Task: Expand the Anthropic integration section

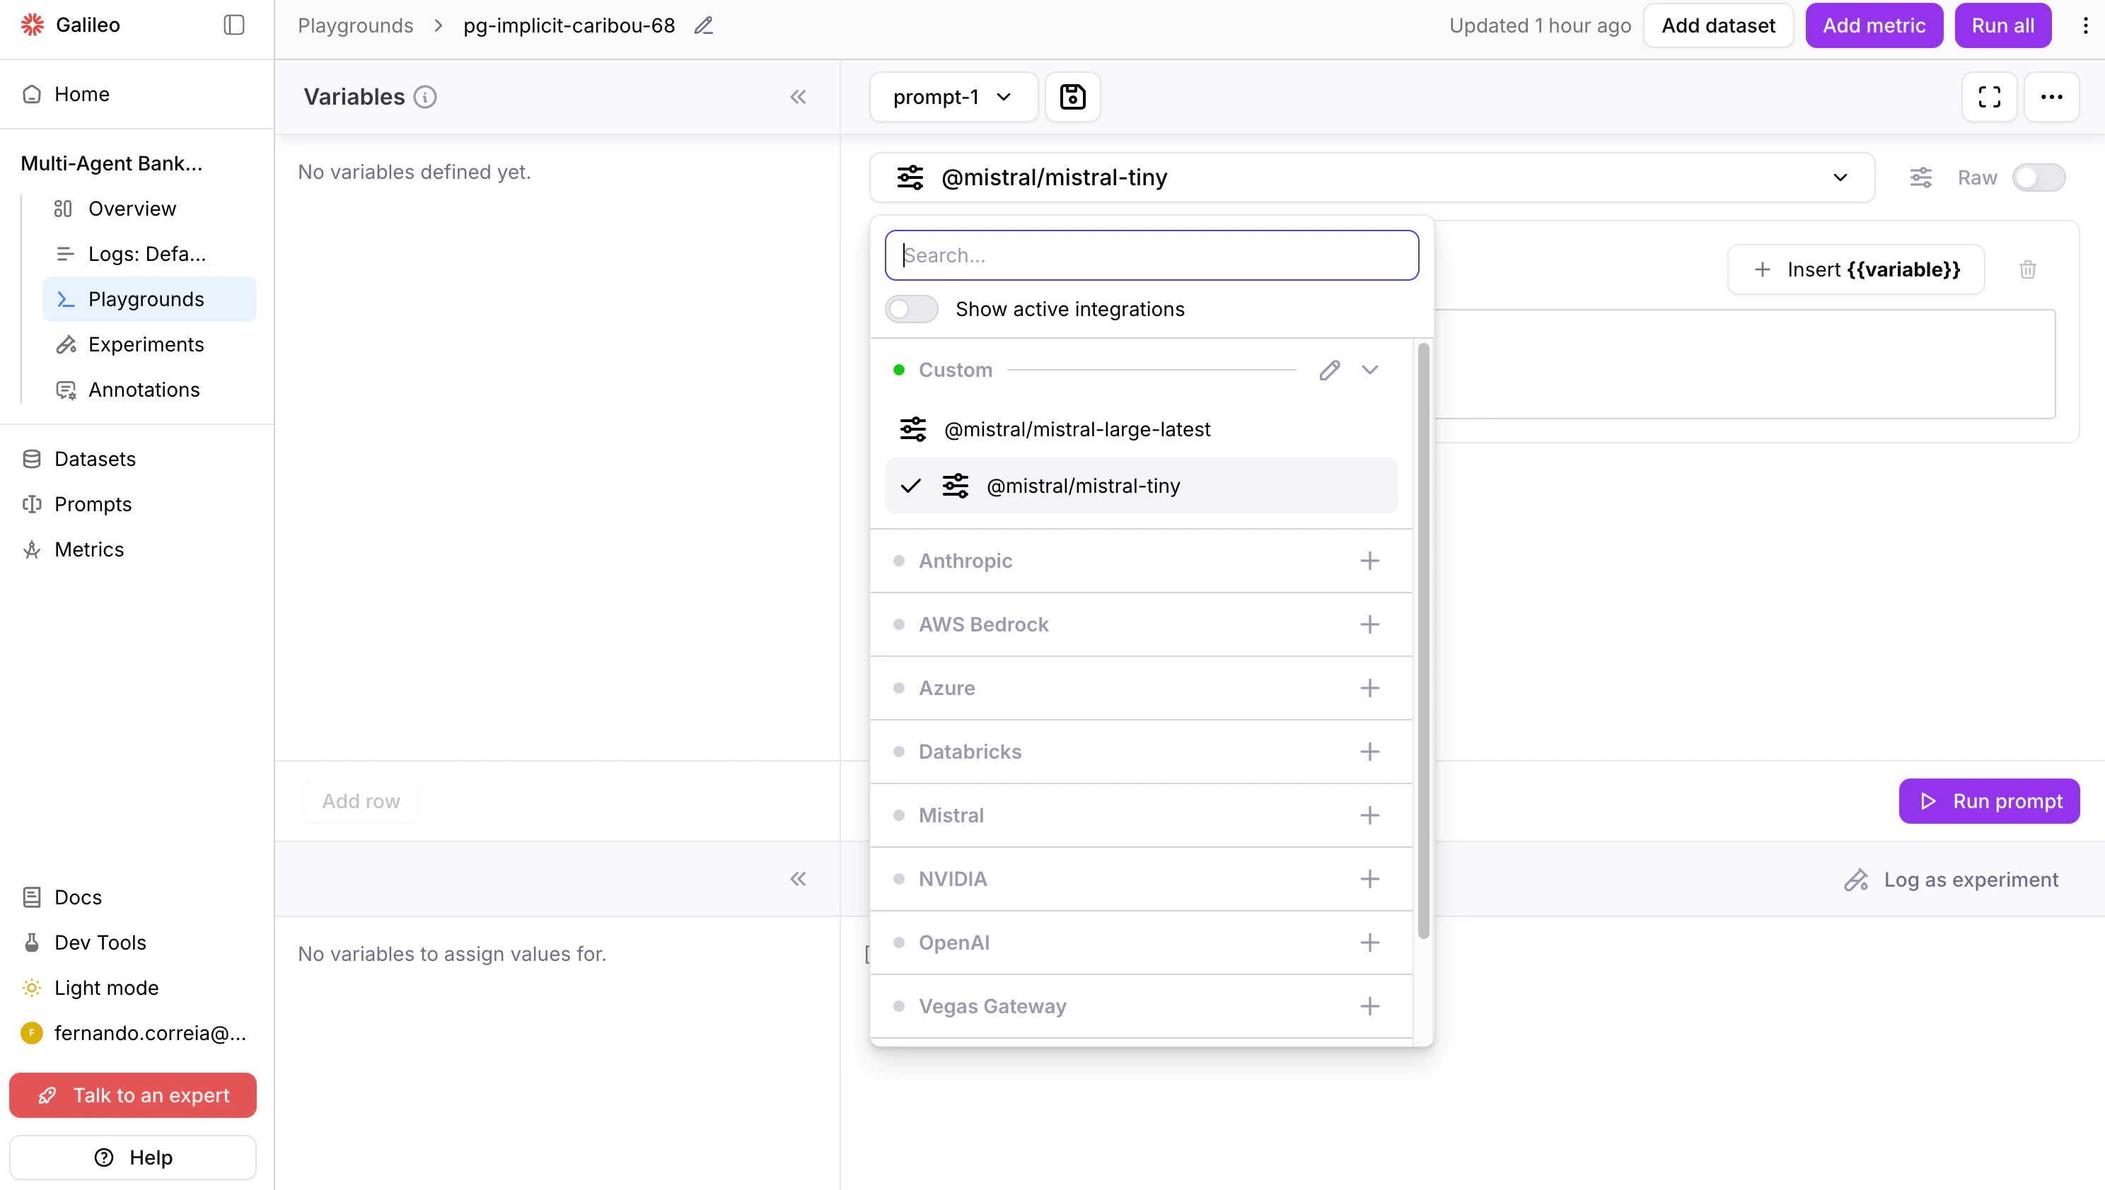Action: click(x=1370, y=561)
